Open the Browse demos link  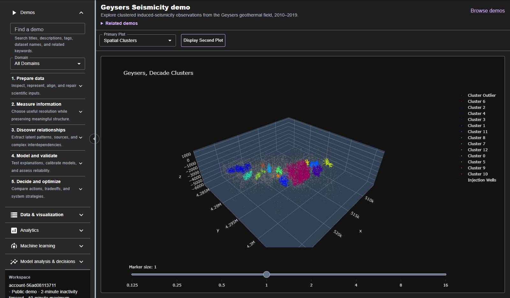(x=488, y=11)
